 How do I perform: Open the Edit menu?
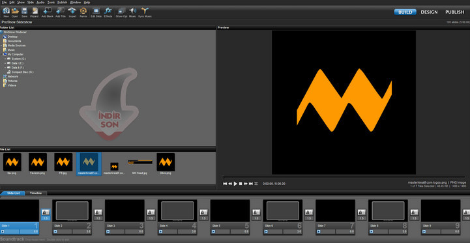(12, 2)
